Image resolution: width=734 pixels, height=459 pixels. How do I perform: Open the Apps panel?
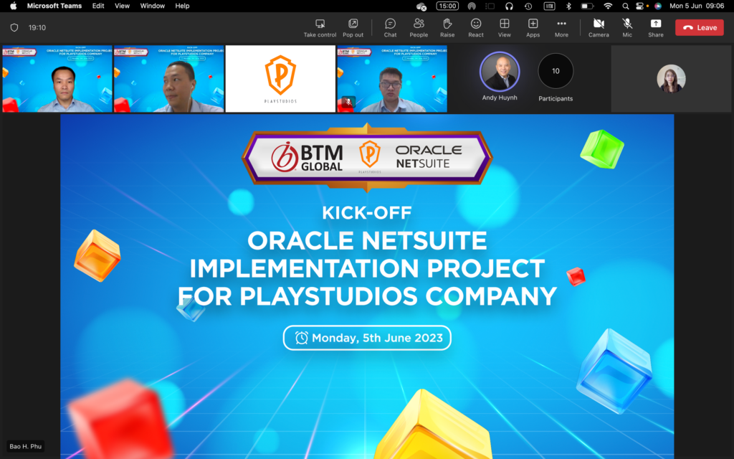[533, 28]
